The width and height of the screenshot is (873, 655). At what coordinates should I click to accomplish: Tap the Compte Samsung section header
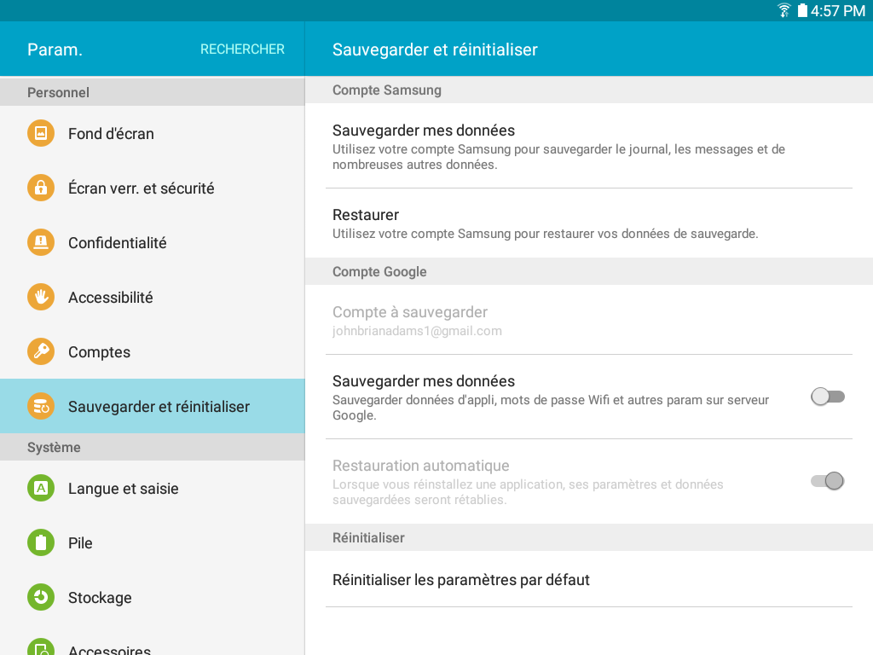pos(589,90)
